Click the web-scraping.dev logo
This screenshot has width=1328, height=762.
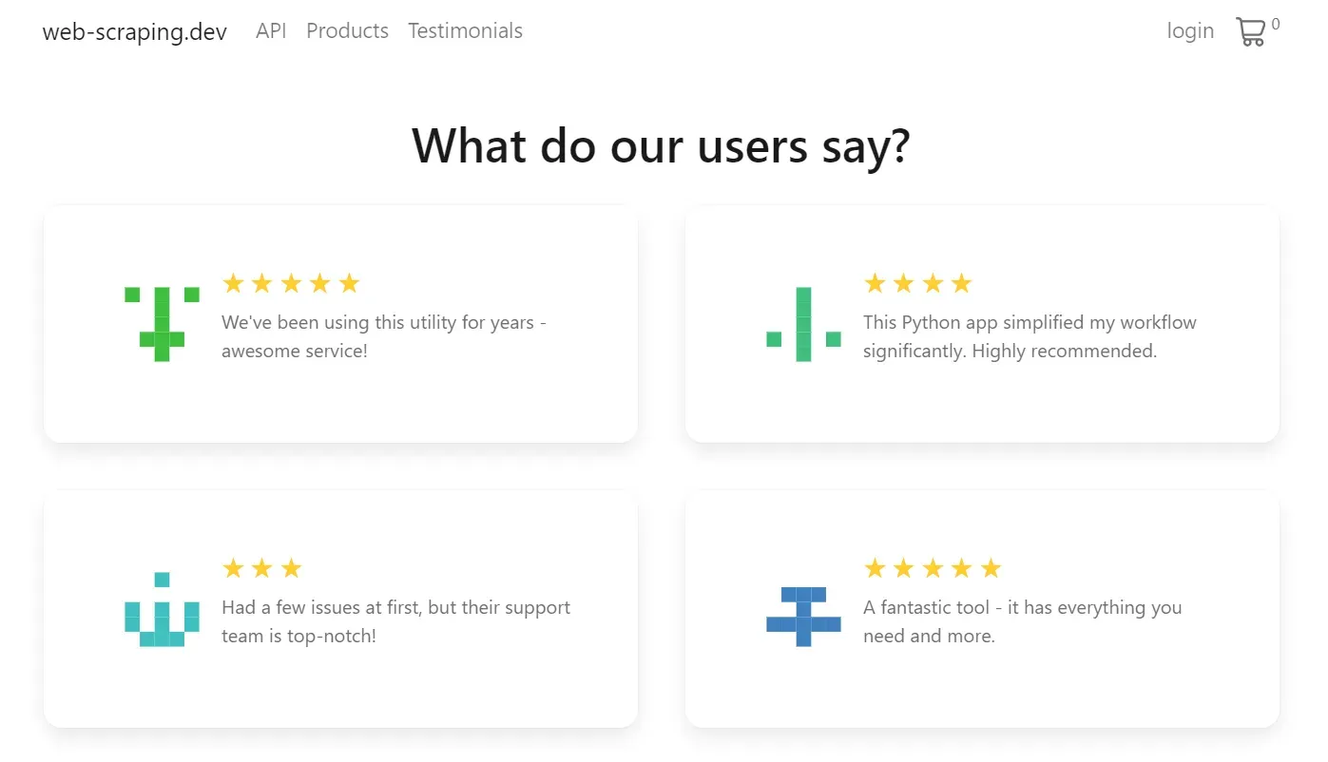pos(133,31)
